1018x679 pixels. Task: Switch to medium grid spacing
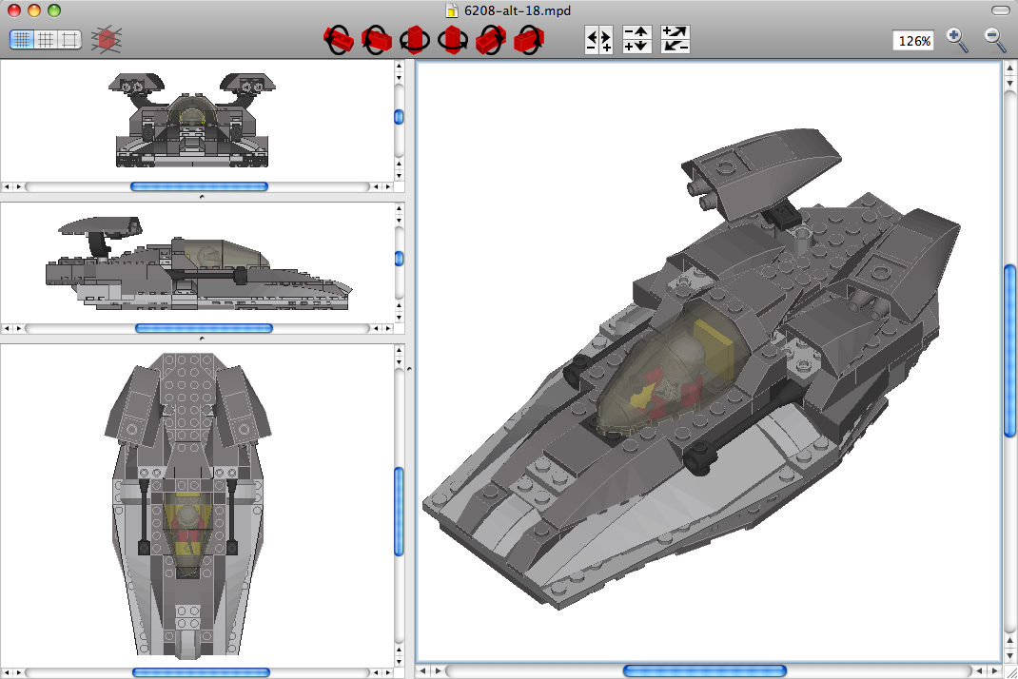[x=45, y=39]
